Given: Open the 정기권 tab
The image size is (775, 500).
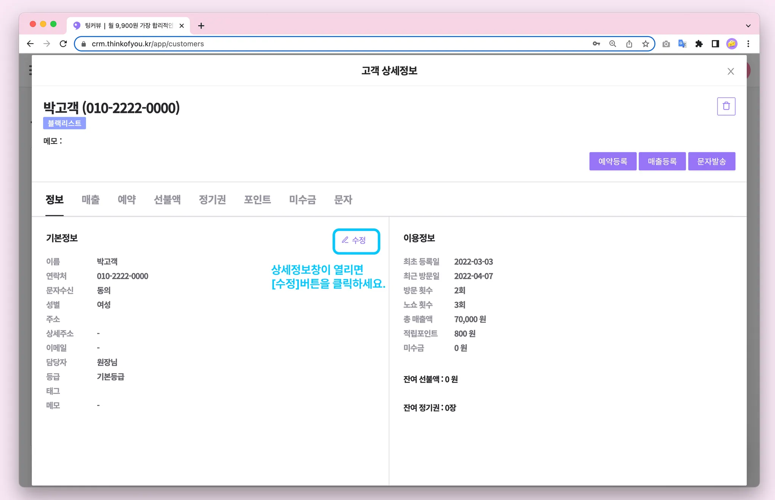Looking at the screenshot, I should [x=212, y=200].
